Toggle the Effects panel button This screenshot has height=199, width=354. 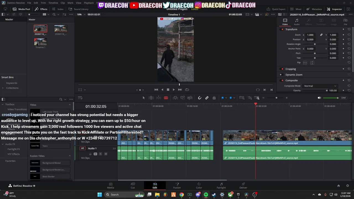pos(41,9)
